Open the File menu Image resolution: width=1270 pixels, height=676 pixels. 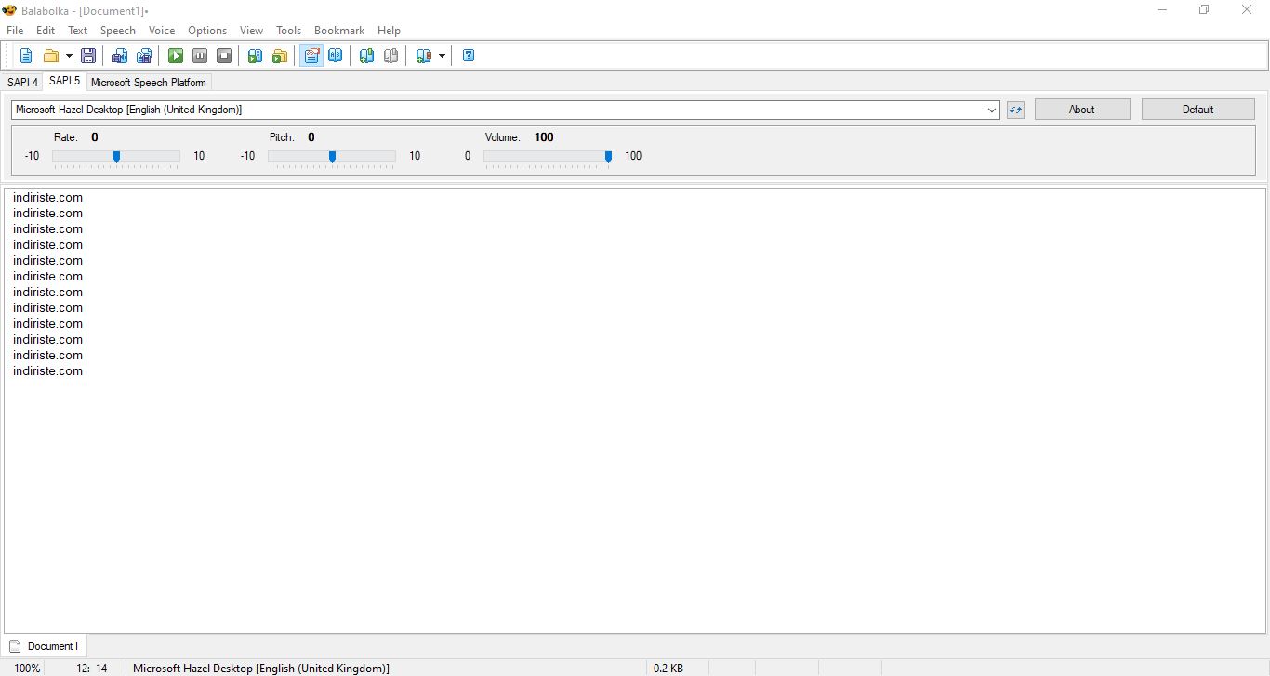point(15,31)
